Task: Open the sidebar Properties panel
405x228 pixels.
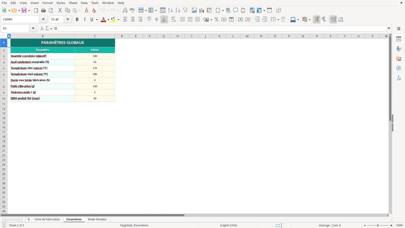Action: click(x=399, y=39)
